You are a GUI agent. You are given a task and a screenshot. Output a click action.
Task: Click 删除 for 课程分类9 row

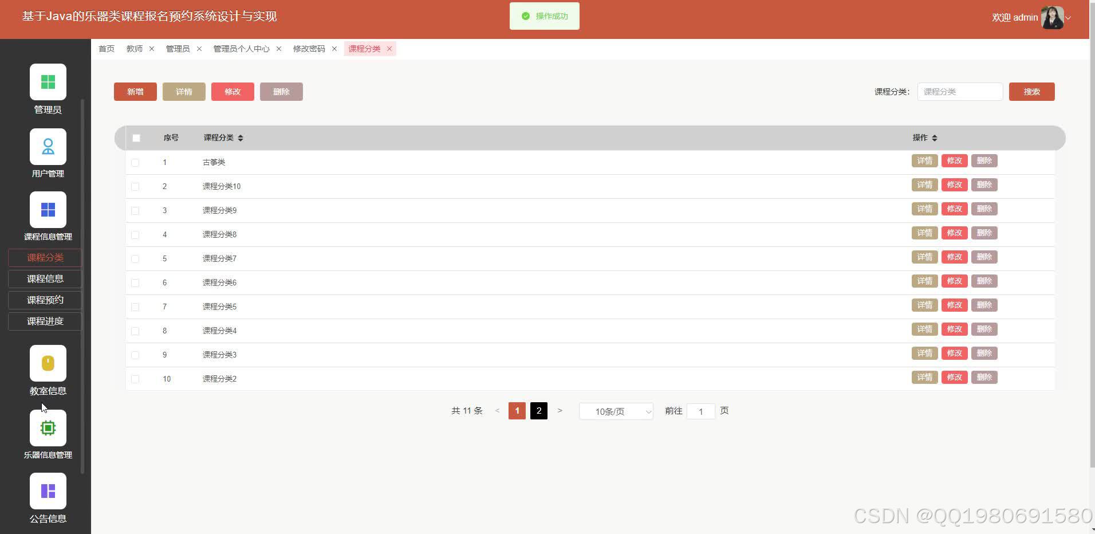[984, 209]
